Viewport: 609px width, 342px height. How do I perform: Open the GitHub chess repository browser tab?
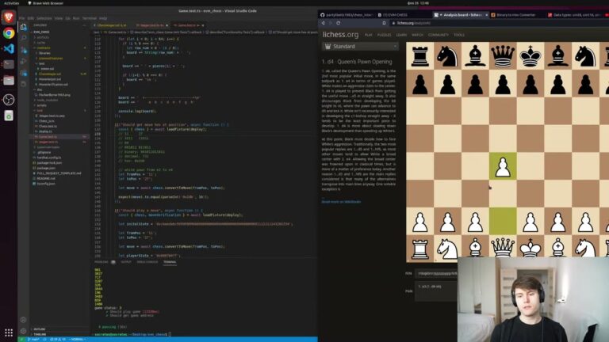tap(347, 15)
